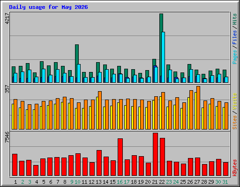
Task: Click the red KBytes bar for day 4
Action: click(x=36, y=170)
